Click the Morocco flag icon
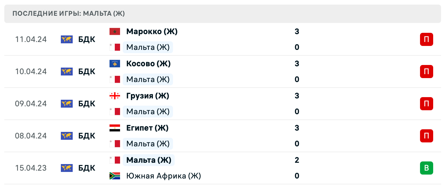The height and width of the screenshot is (189, 446). pos(114,31)
